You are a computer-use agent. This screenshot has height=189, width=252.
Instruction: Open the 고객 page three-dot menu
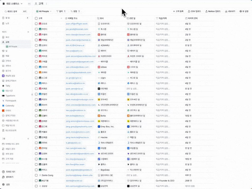(x=46, y=4)
